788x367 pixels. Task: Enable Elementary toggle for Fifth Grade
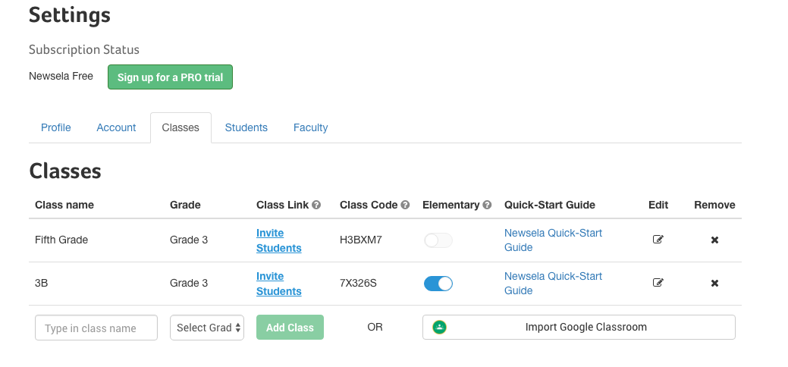(438, 240)
